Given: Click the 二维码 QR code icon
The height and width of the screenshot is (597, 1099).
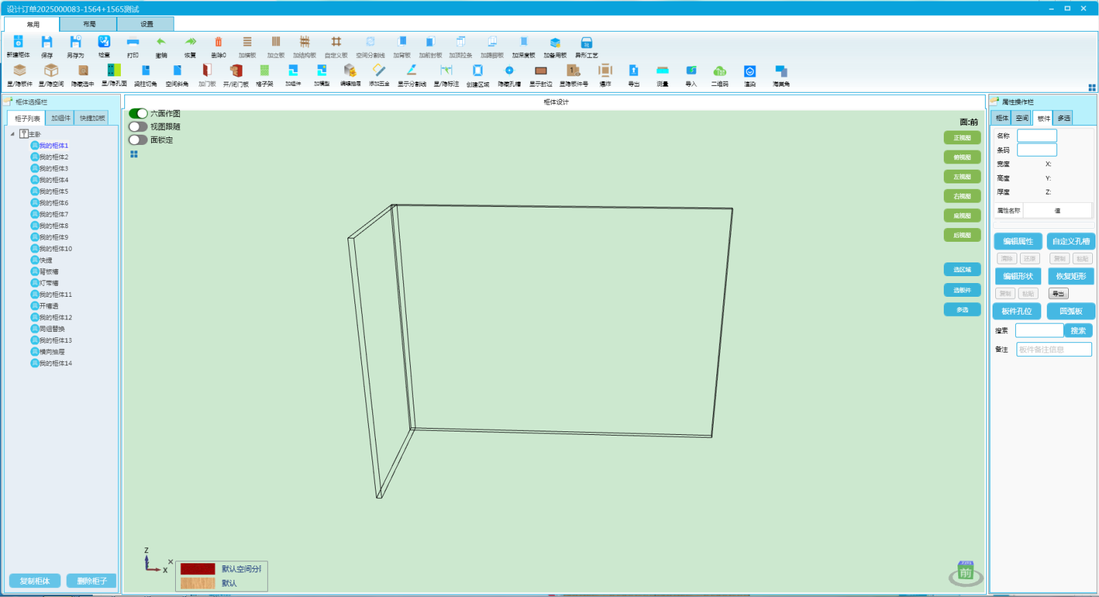Looking at the screenshot, I should coord(720,71).
